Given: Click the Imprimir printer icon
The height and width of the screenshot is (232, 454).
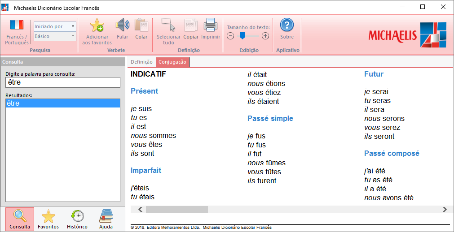Looking at the screenshot, I should pyautogui.click(x=211, y=25).
